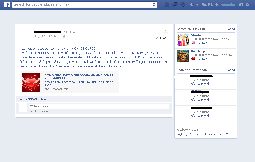Click the globe privacy icon on the post timestamp
The image size is (255, 162).
pos(64,36)
